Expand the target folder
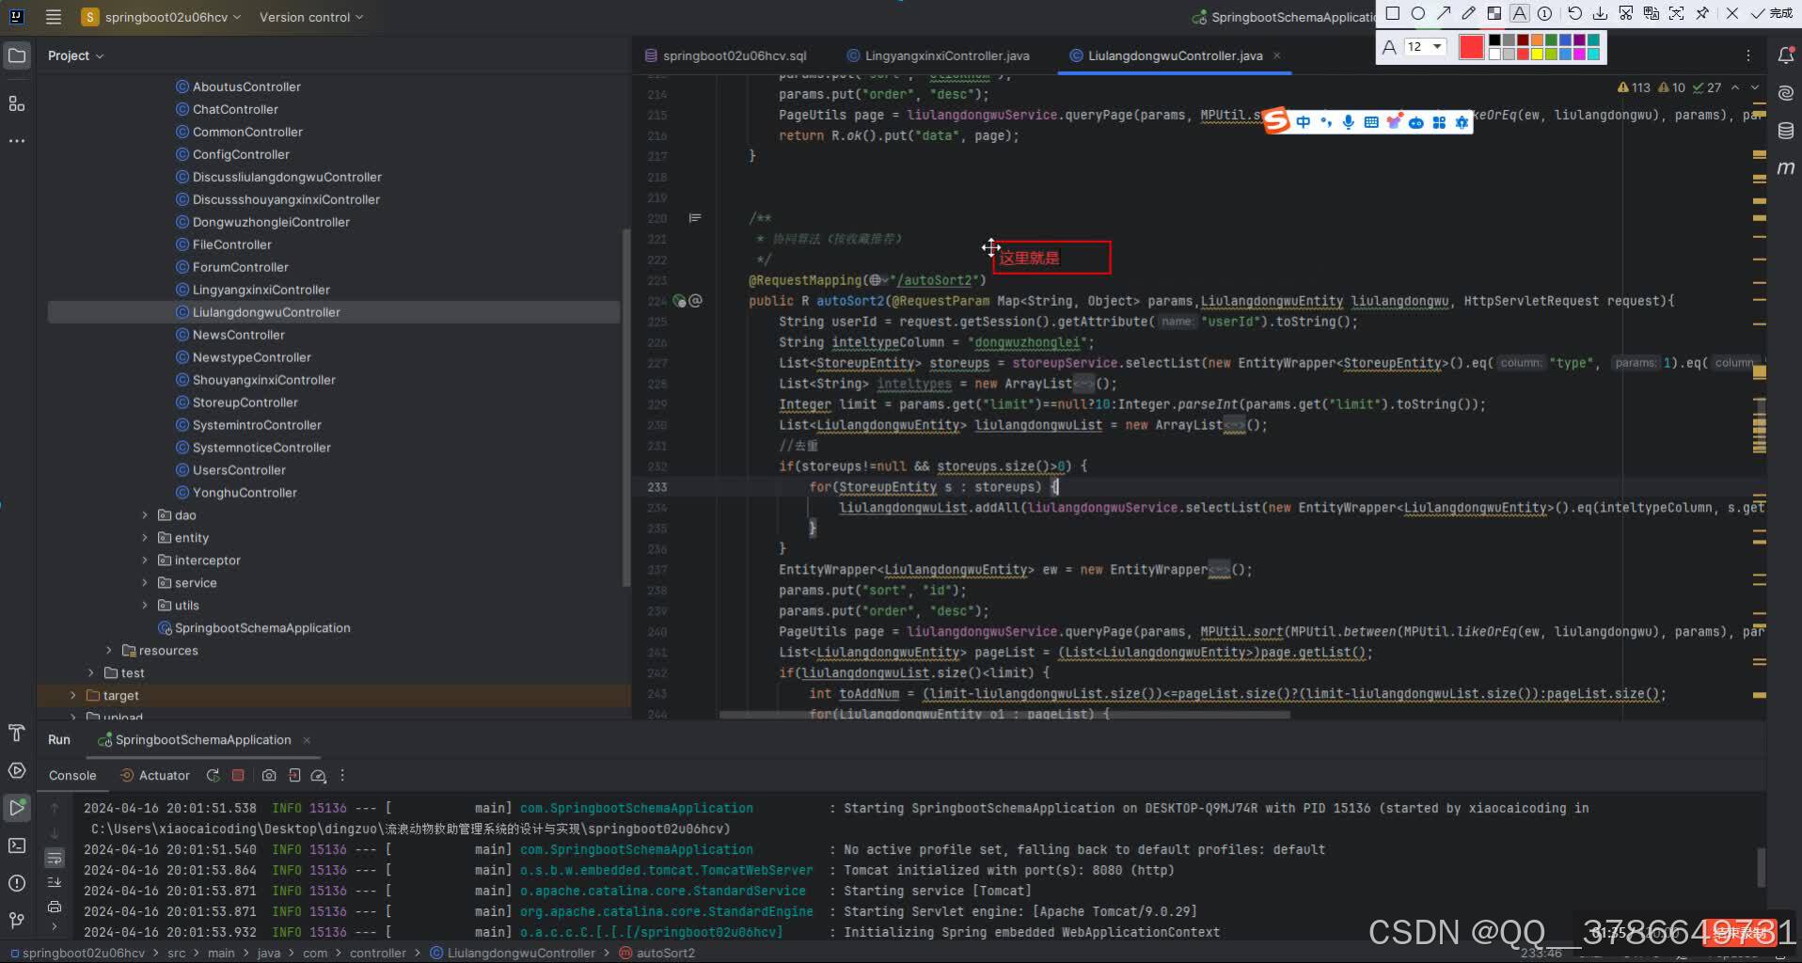 [73, 696]
